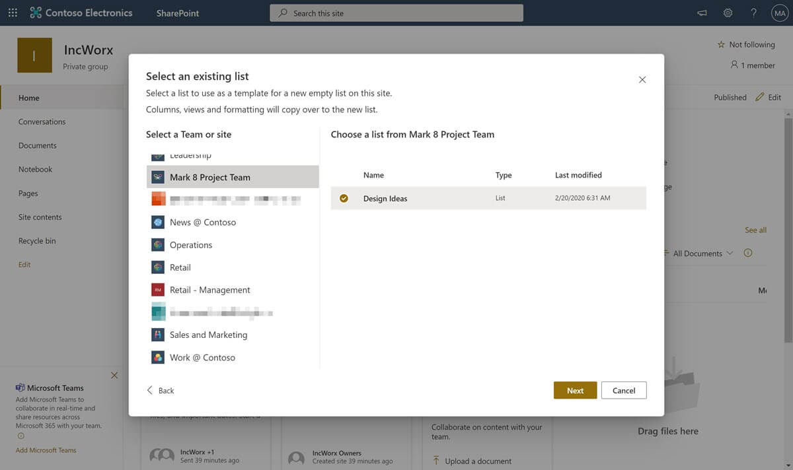Open the Settings gear icon
Screen dimensions: 793x470
(728, 13)
